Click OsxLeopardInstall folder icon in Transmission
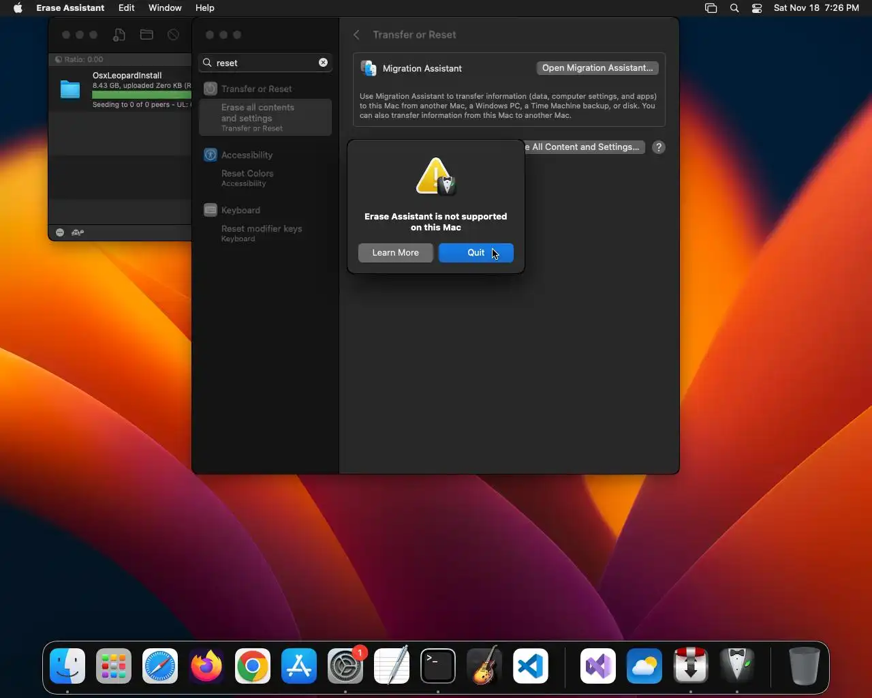The image size is (872, 698). tap(70, 89)
